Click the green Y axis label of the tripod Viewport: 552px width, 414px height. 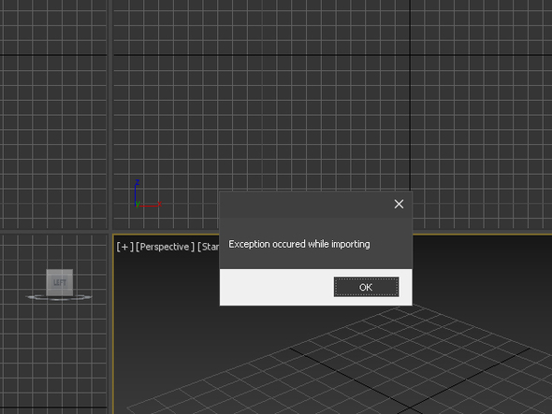pos(138,205)
